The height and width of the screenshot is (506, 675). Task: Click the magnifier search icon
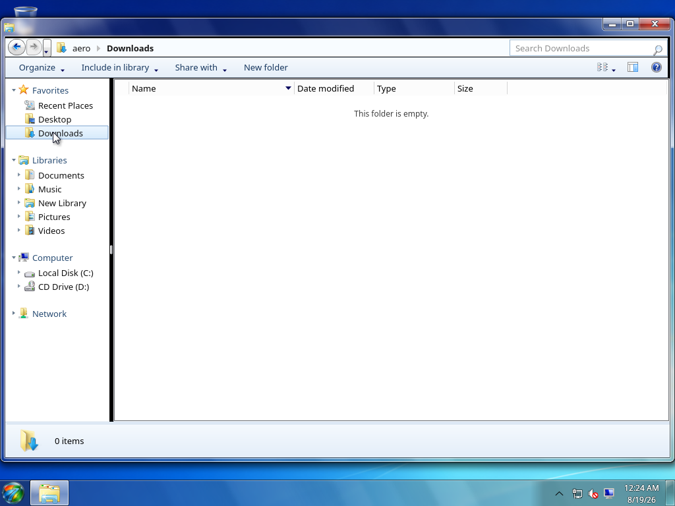[x=657, y=49]
